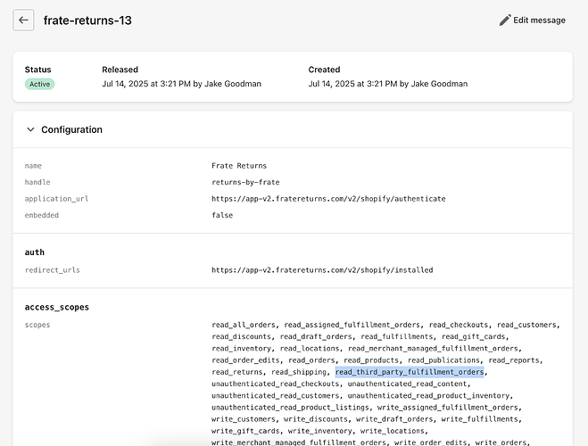Click the embedded value false

(222, 215)
